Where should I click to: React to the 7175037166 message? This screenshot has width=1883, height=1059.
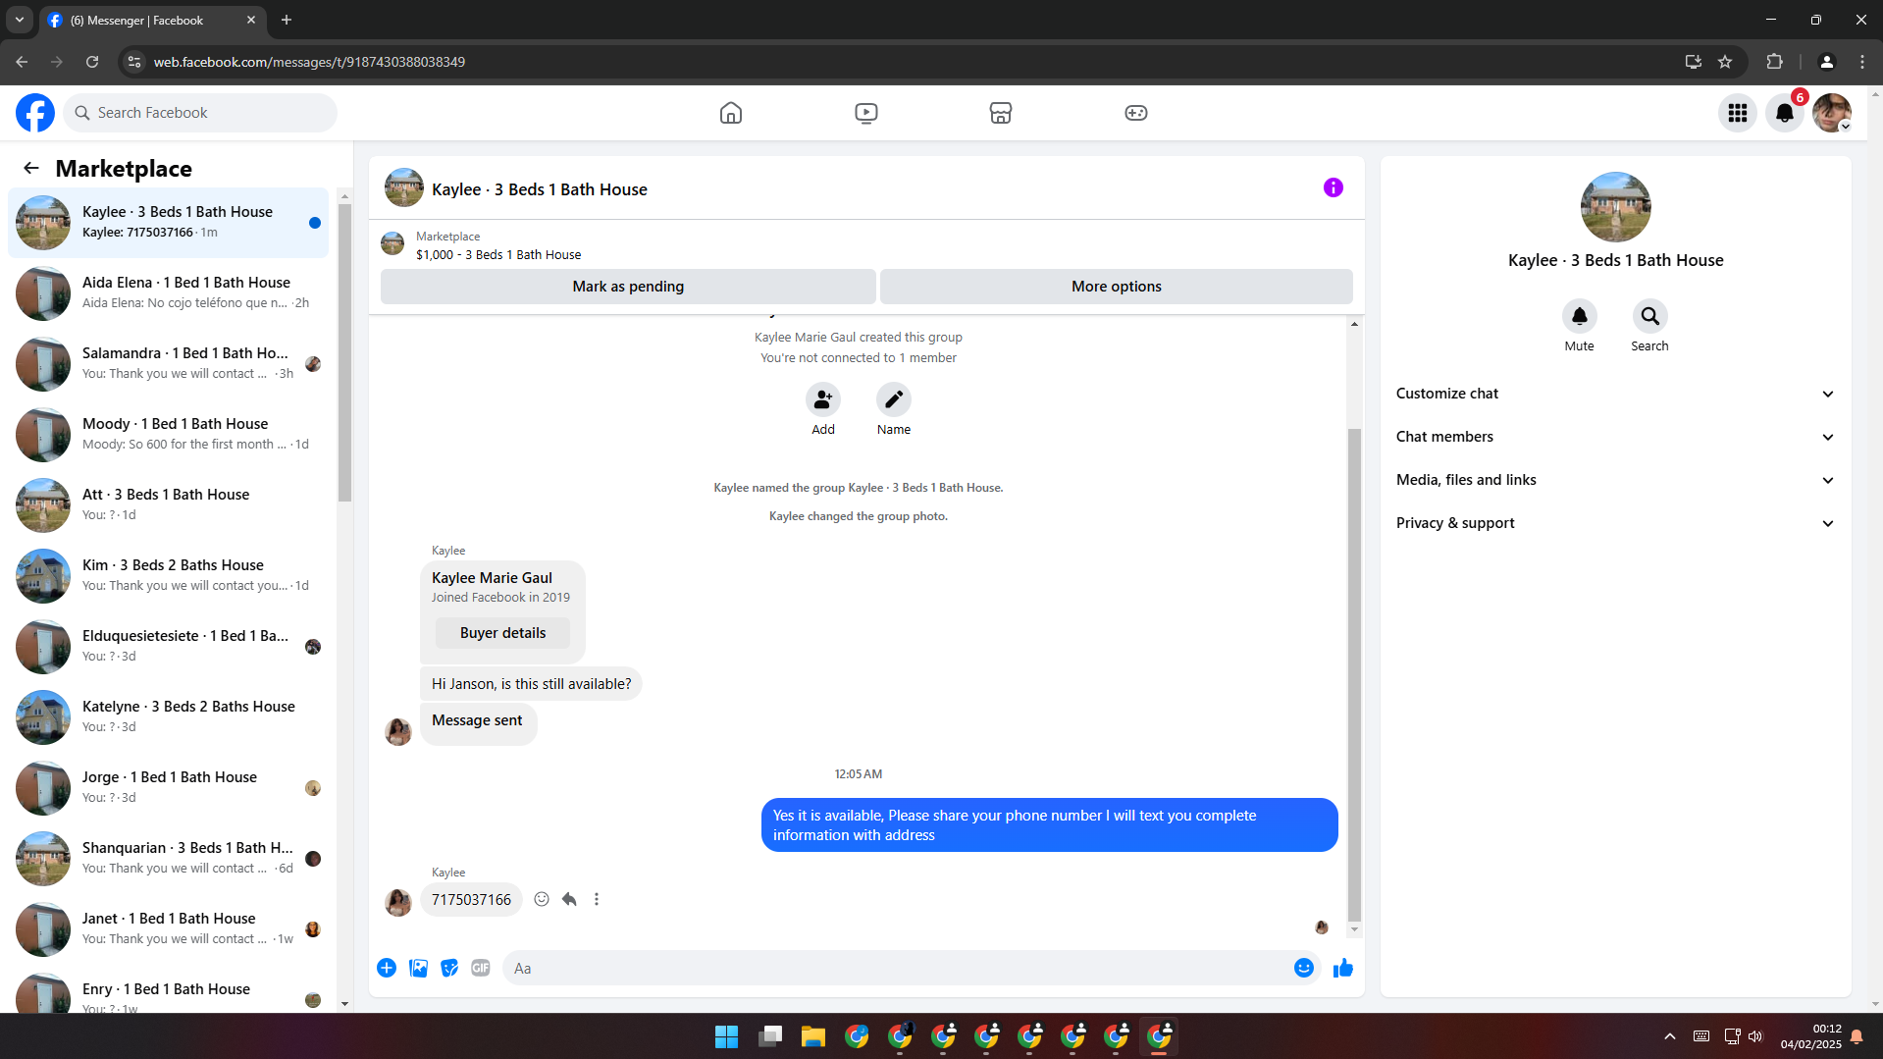click(541, 899)
